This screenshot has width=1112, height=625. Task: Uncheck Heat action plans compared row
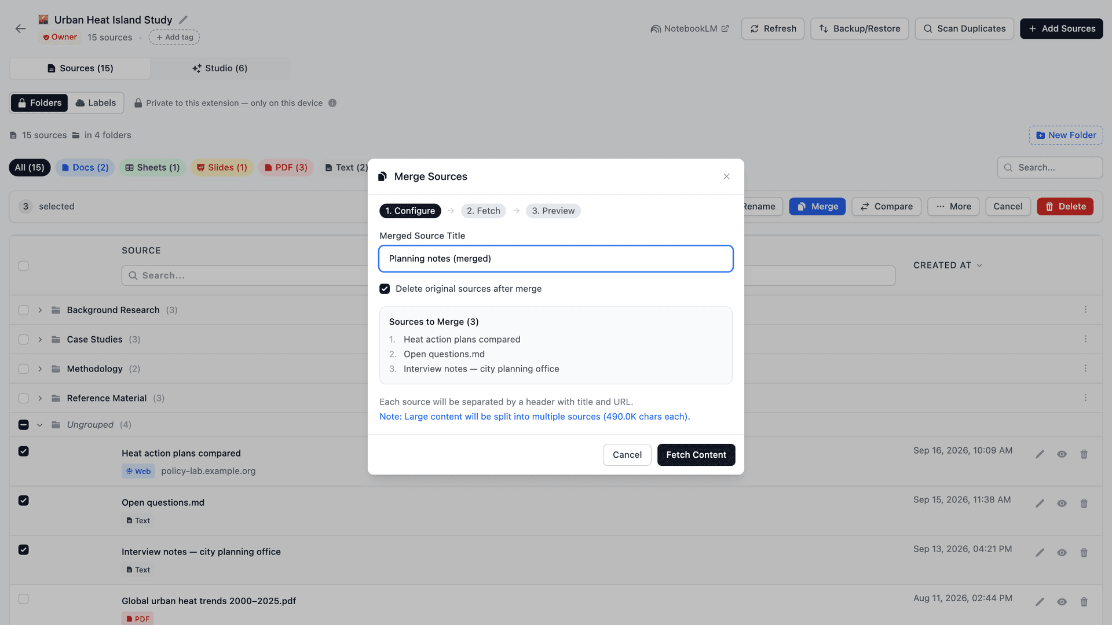click(24, 451)
